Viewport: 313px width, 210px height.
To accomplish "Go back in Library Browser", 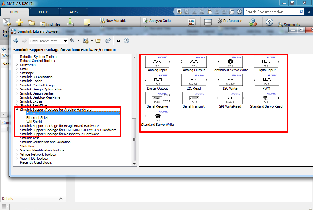I will pos(16,41).
